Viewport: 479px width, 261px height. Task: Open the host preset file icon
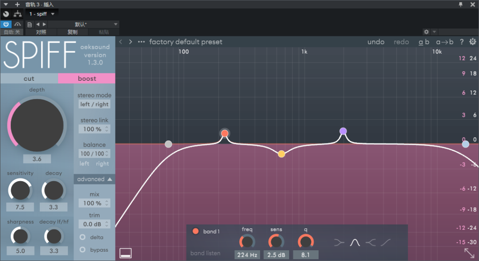(x=29, y=24)
